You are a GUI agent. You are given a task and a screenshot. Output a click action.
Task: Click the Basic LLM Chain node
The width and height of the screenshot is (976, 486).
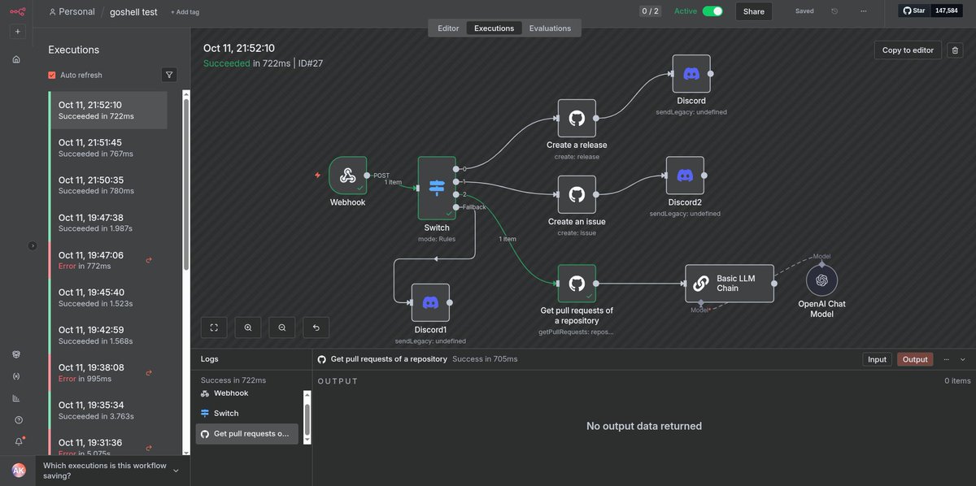click(730, 284)
